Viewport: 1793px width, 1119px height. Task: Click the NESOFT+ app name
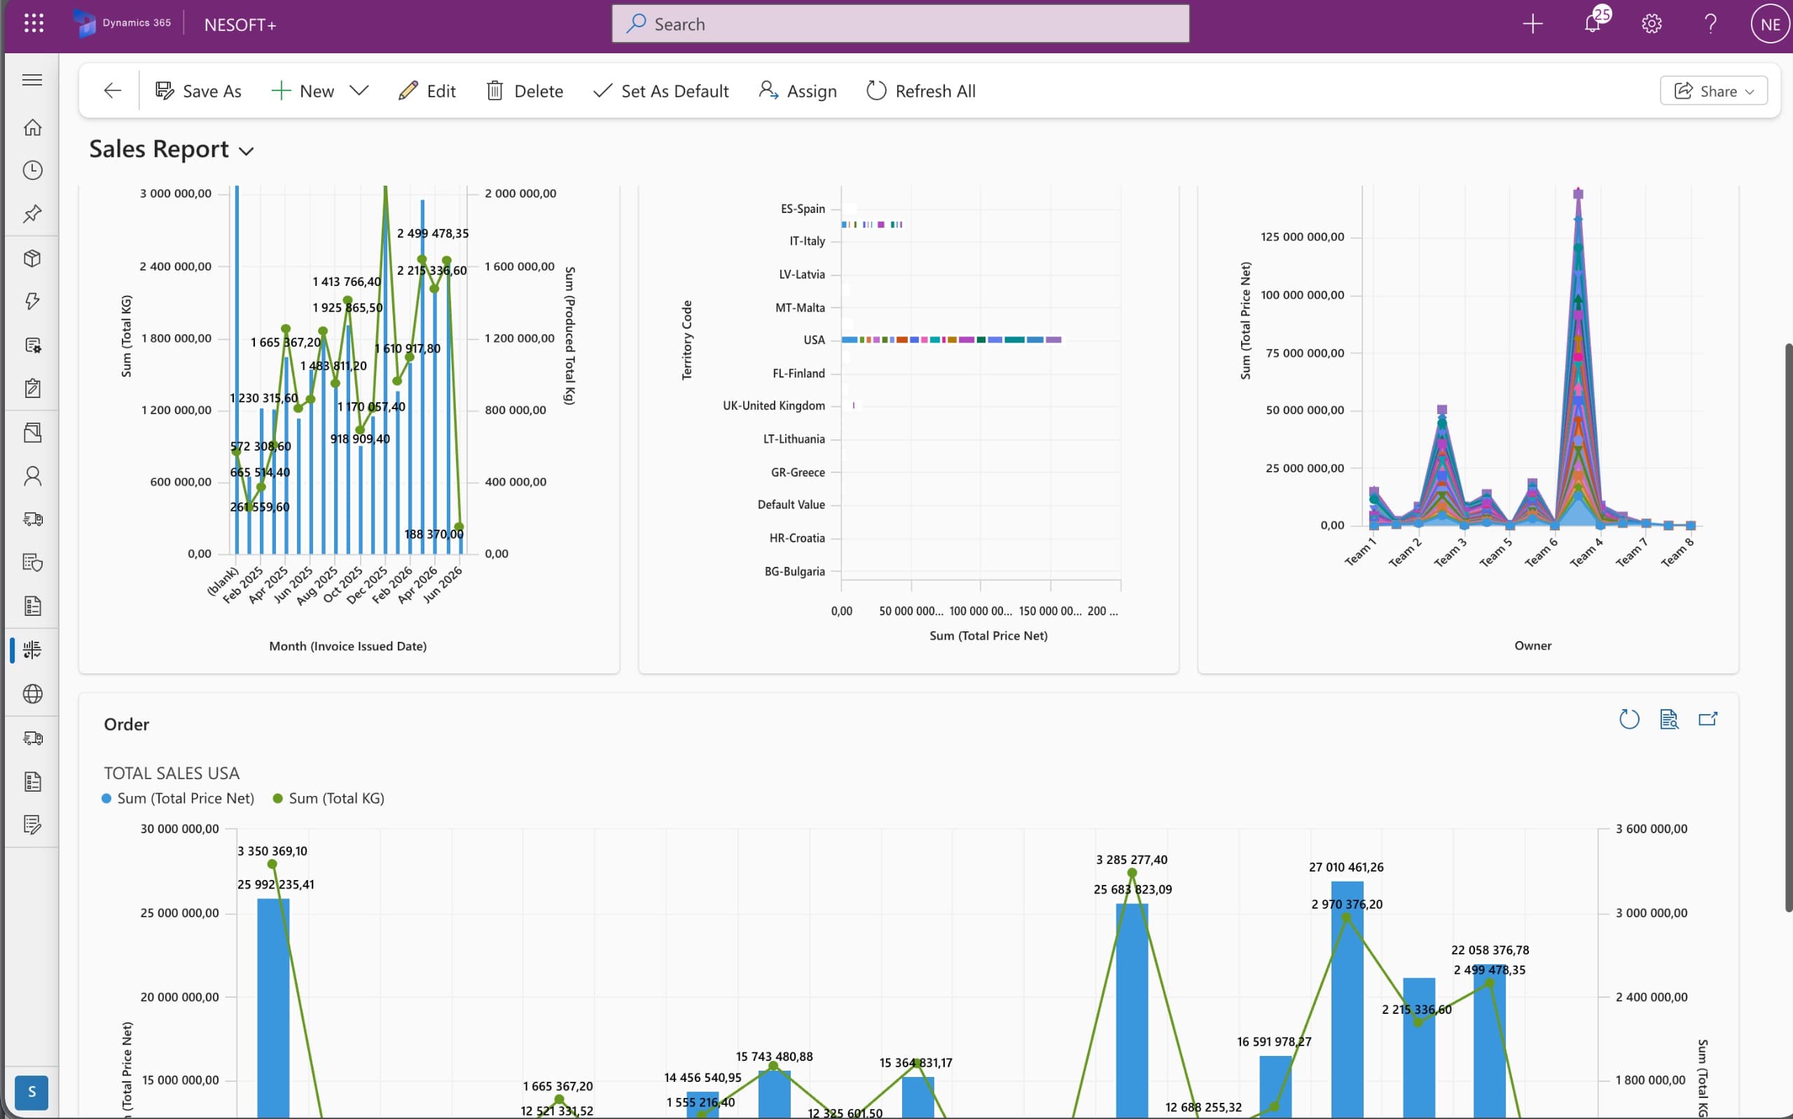[240, 25]
